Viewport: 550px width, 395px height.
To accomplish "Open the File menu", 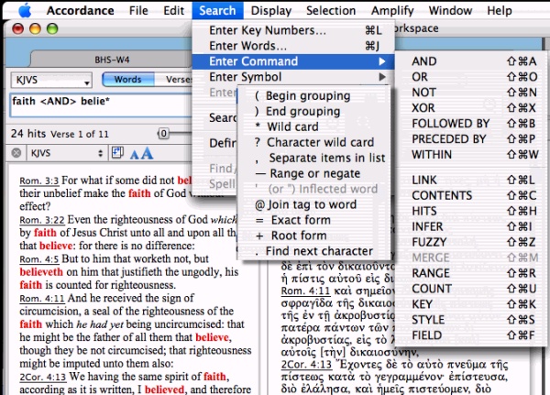I will tap(138, 10).
